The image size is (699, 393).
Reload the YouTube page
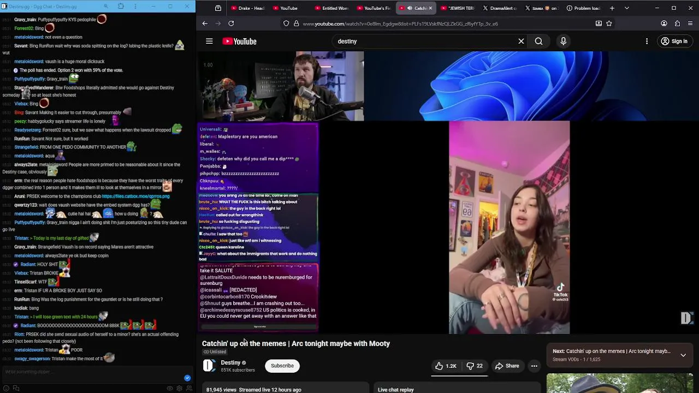[231, 23]
